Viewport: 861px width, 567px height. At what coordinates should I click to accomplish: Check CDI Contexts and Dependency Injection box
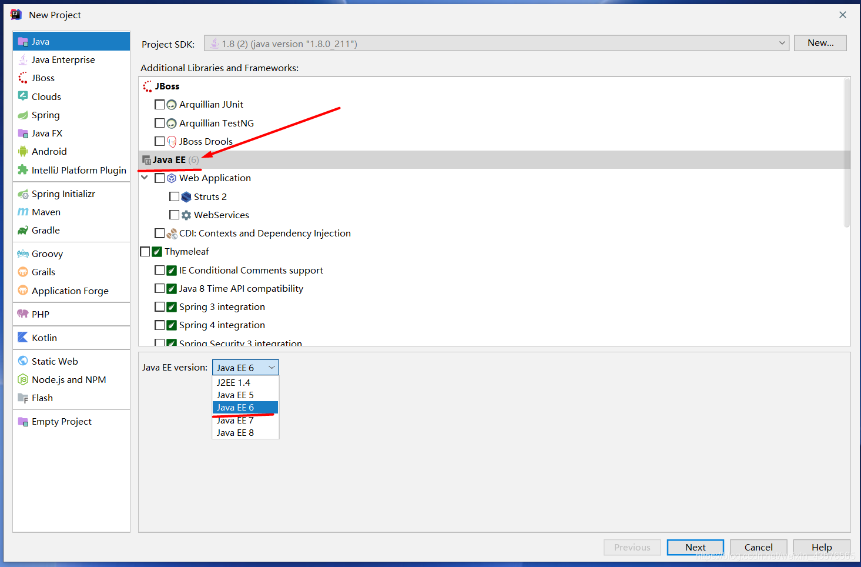coord(159,233)
